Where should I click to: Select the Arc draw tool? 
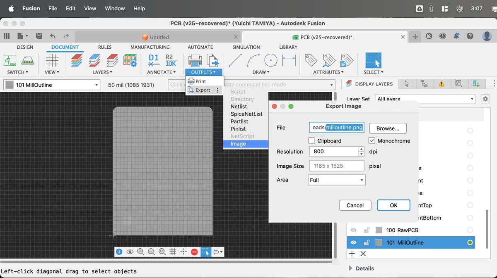tap(253, 60)
